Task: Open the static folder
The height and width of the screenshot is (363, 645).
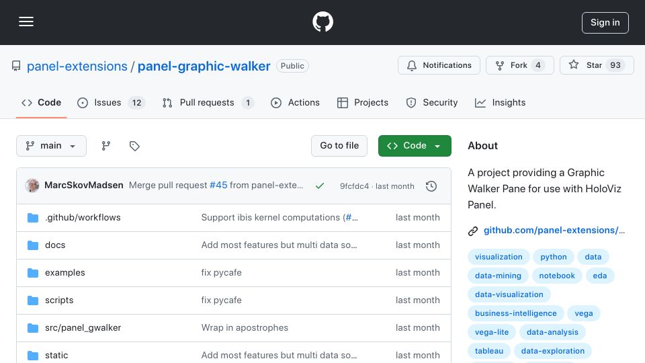Action: coord(56,355)
